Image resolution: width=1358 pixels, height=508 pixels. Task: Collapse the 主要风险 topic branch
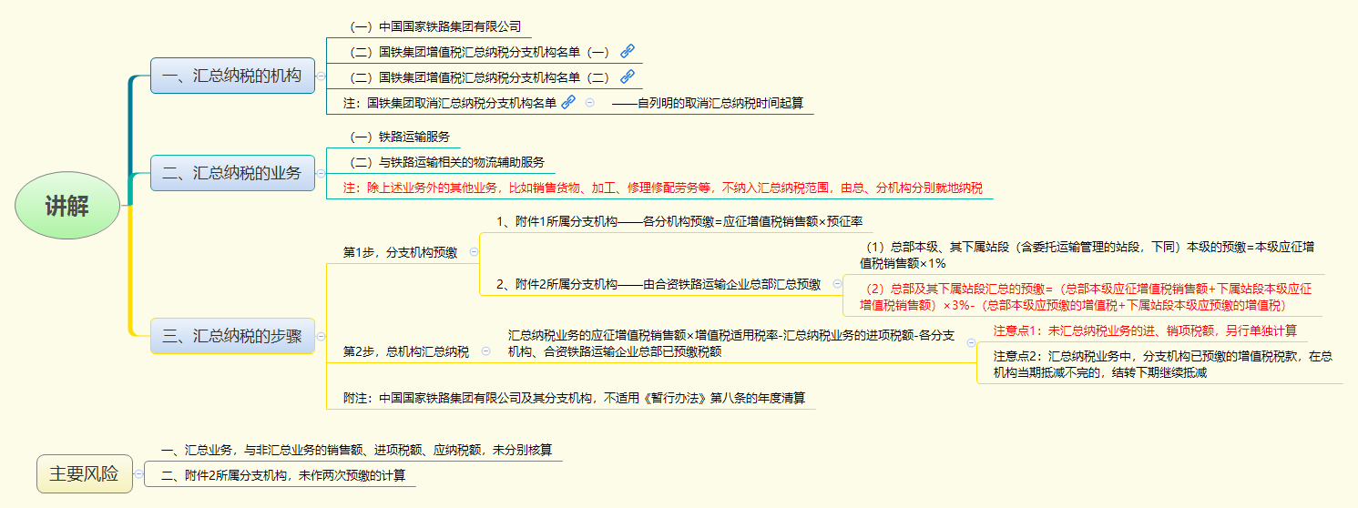coord(138,474)
